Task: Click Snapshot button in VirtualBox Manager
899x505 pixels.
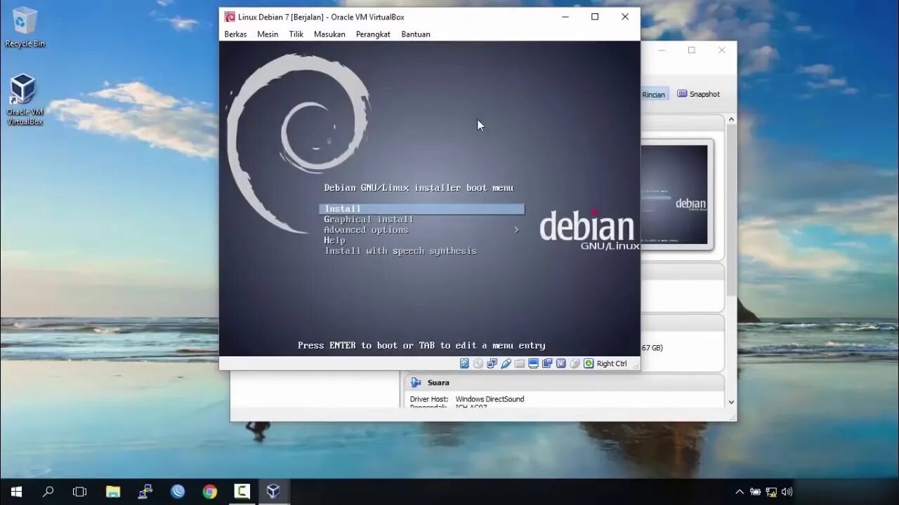Action: [x=698, y=94]
